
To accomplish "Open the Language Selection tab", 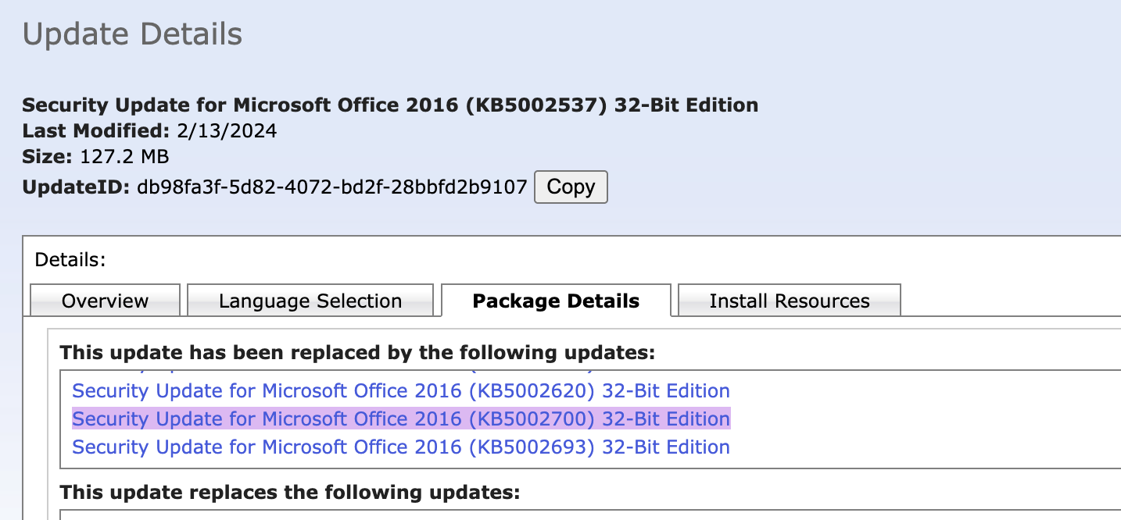I will pyautogui.click(x=310, y=301).
